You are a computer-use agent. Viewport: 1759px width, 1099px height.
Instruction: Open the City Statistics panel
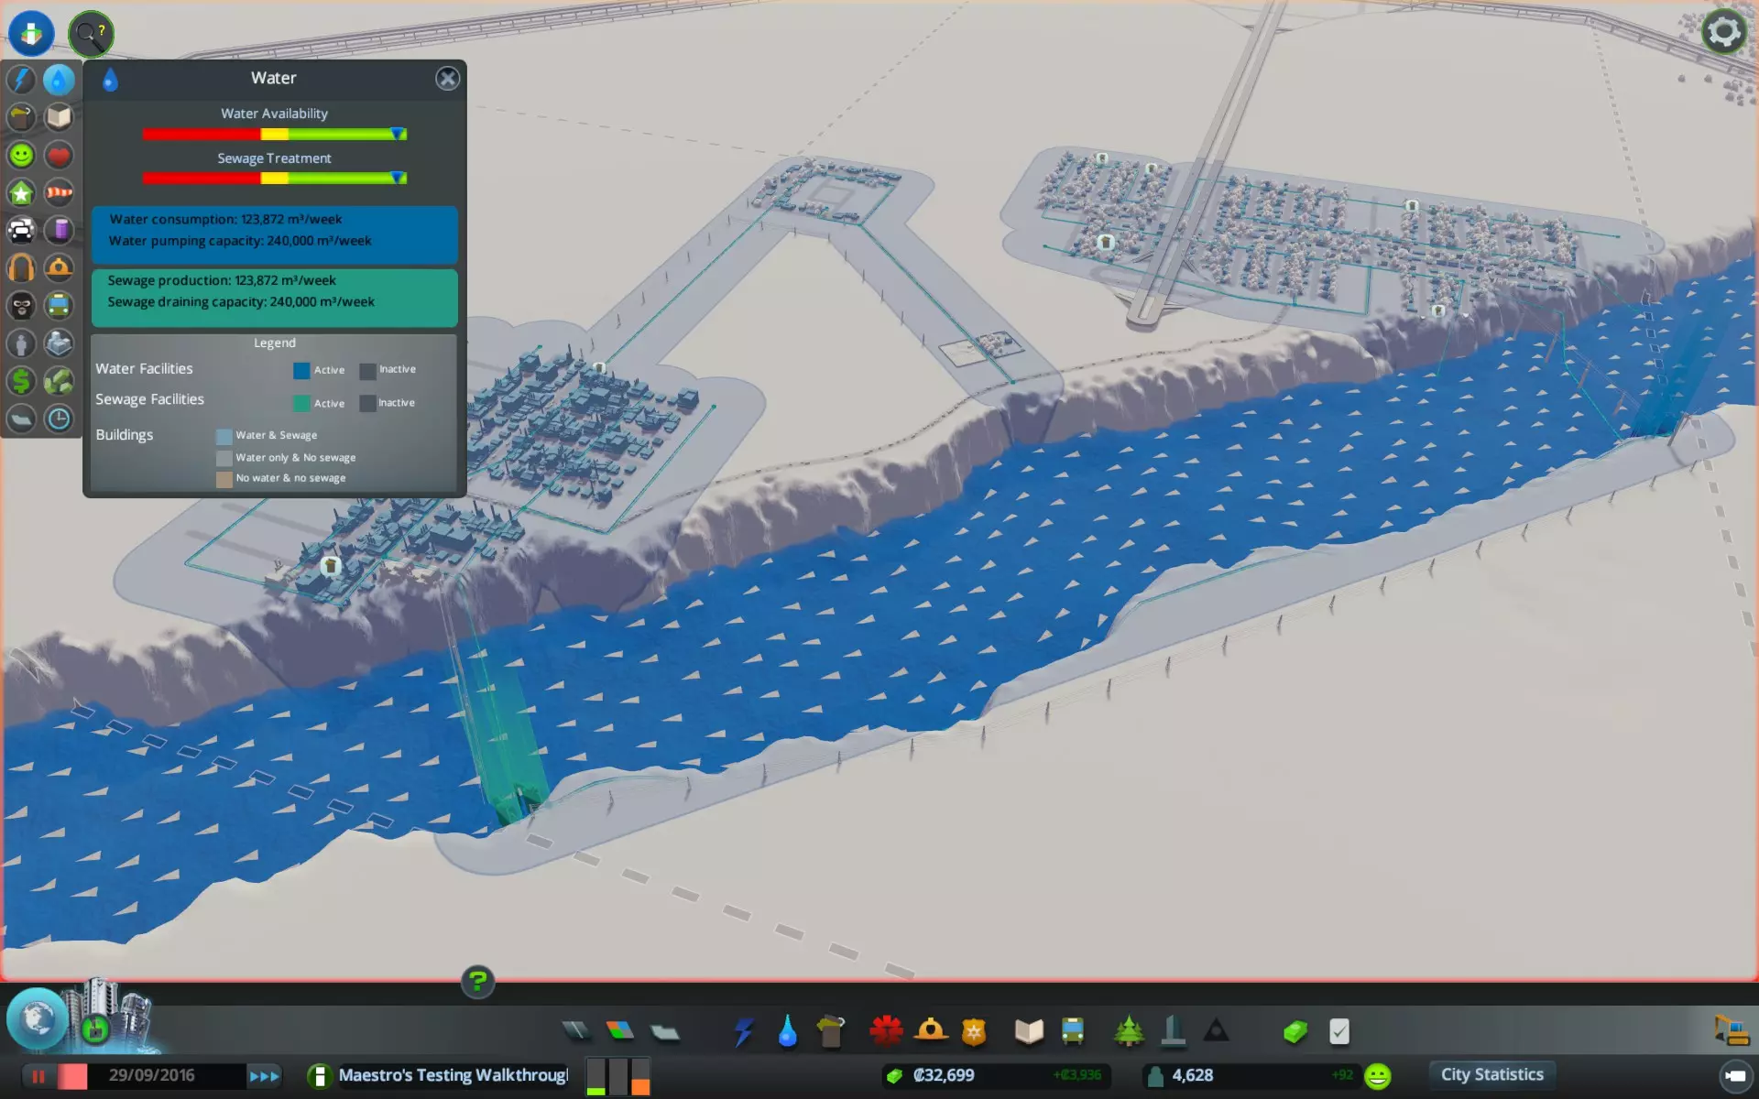(1491, 1074)
